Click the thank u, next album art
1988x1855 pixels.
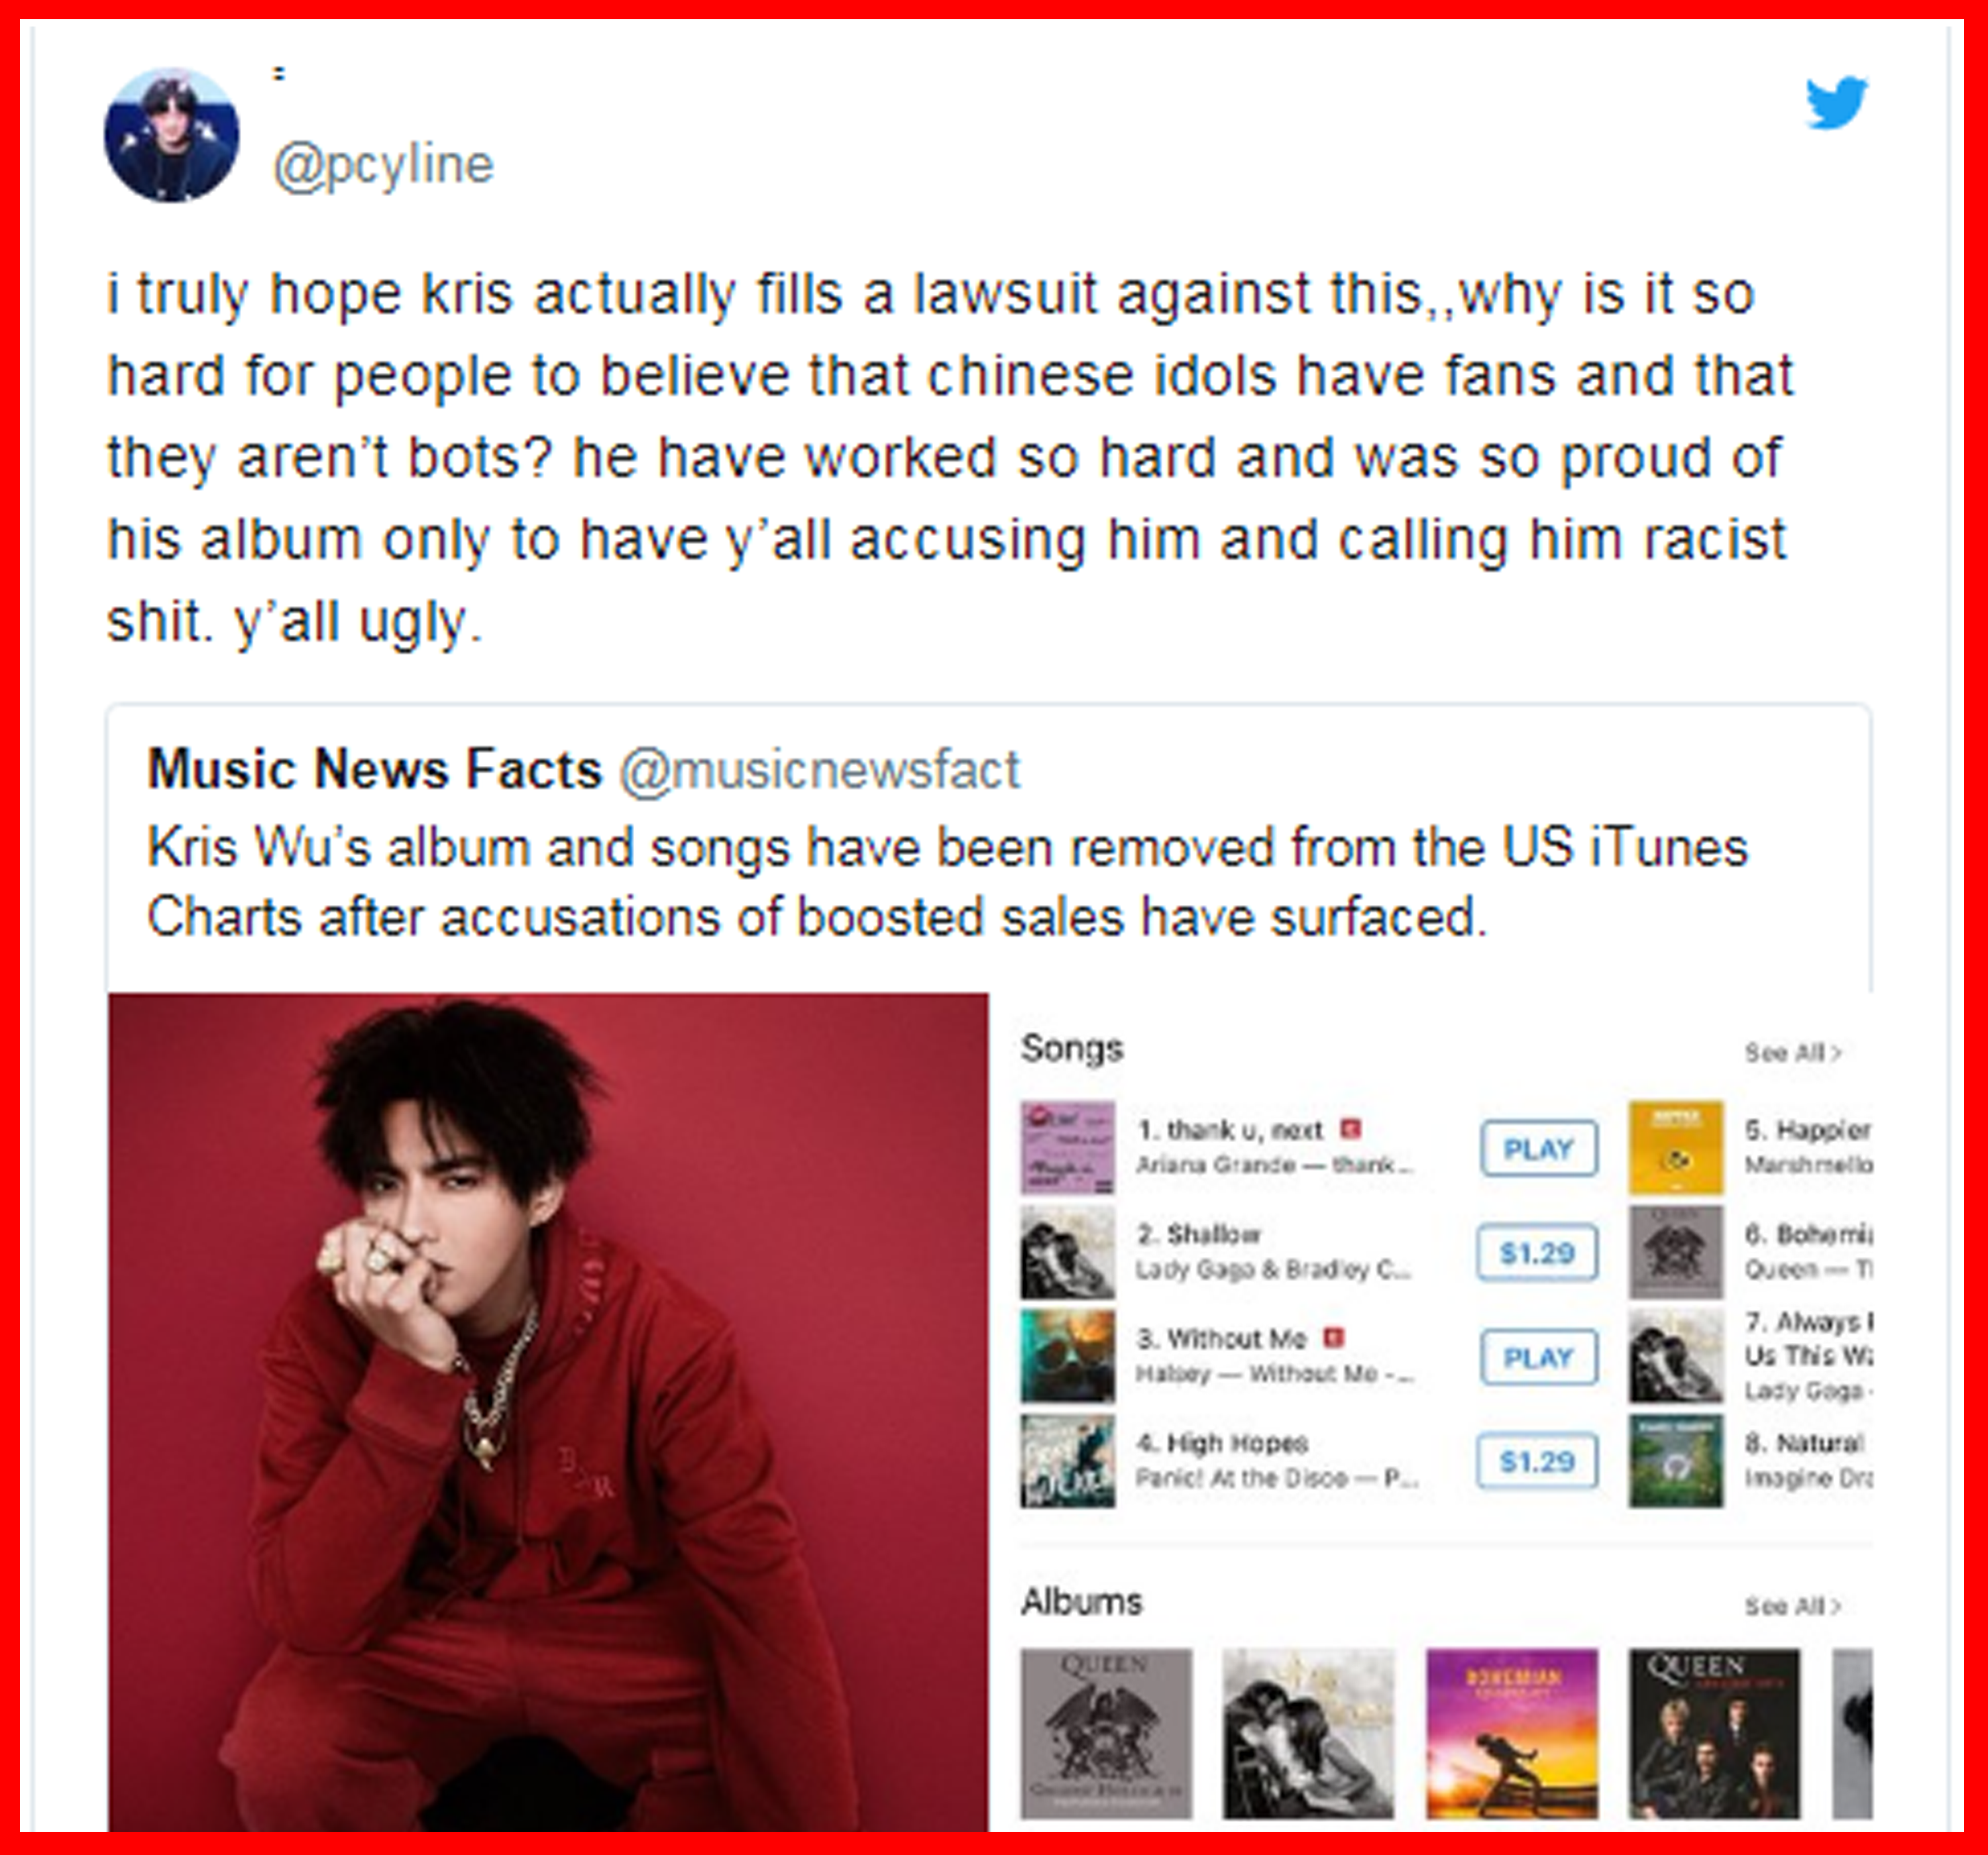[1067, 1148]
